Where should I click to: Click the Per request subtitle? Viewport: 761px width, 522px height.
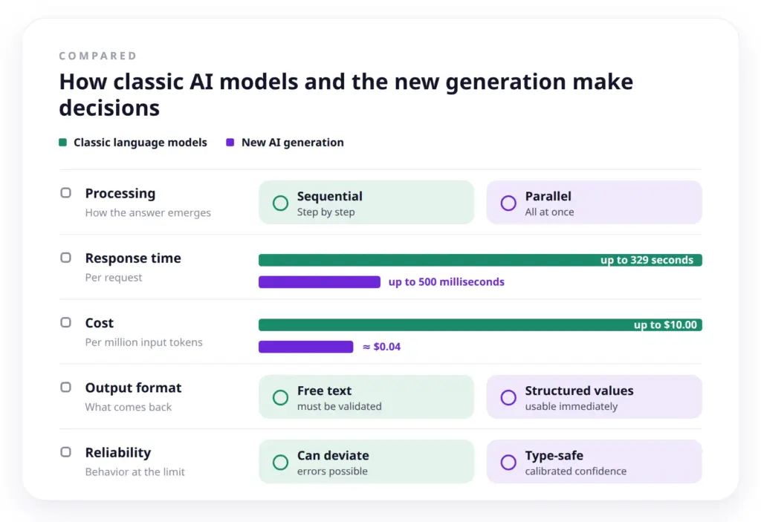point(114,278)
